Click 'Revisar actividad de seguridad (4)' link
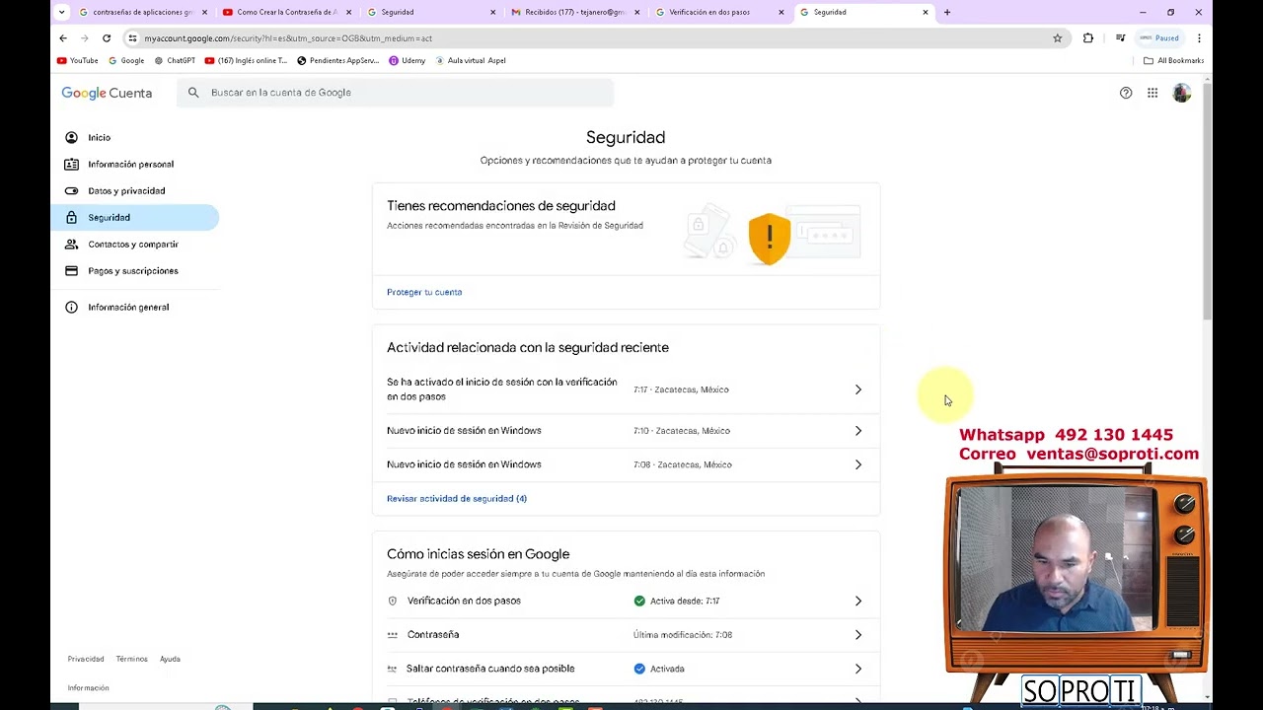The height and width of the screenshot is (710, 1263). point(457,499)
